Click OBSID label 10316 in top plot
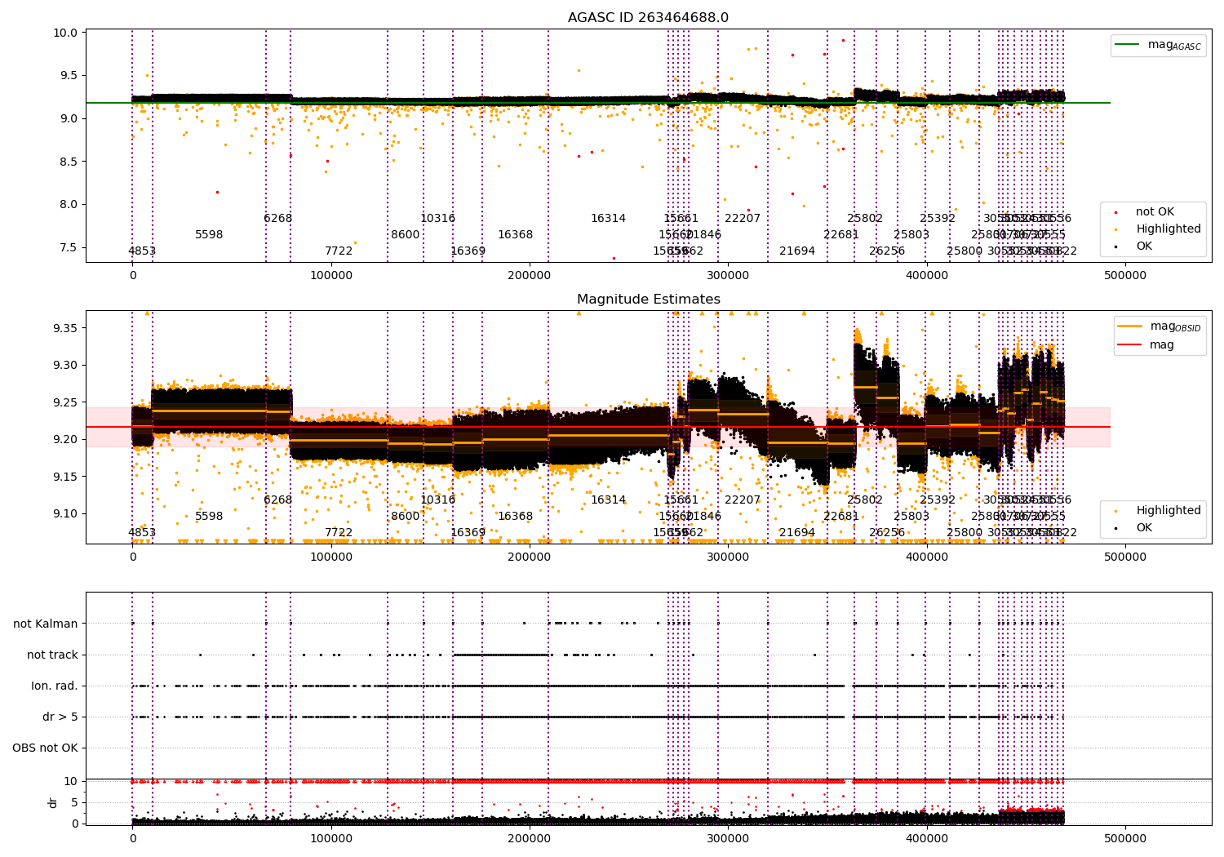The image size is (1224, 857). pos(438,219)
